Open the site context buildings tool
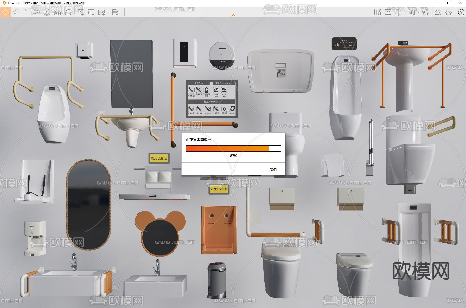Screen dimensions: 466x308 click(x=58, y=12)
